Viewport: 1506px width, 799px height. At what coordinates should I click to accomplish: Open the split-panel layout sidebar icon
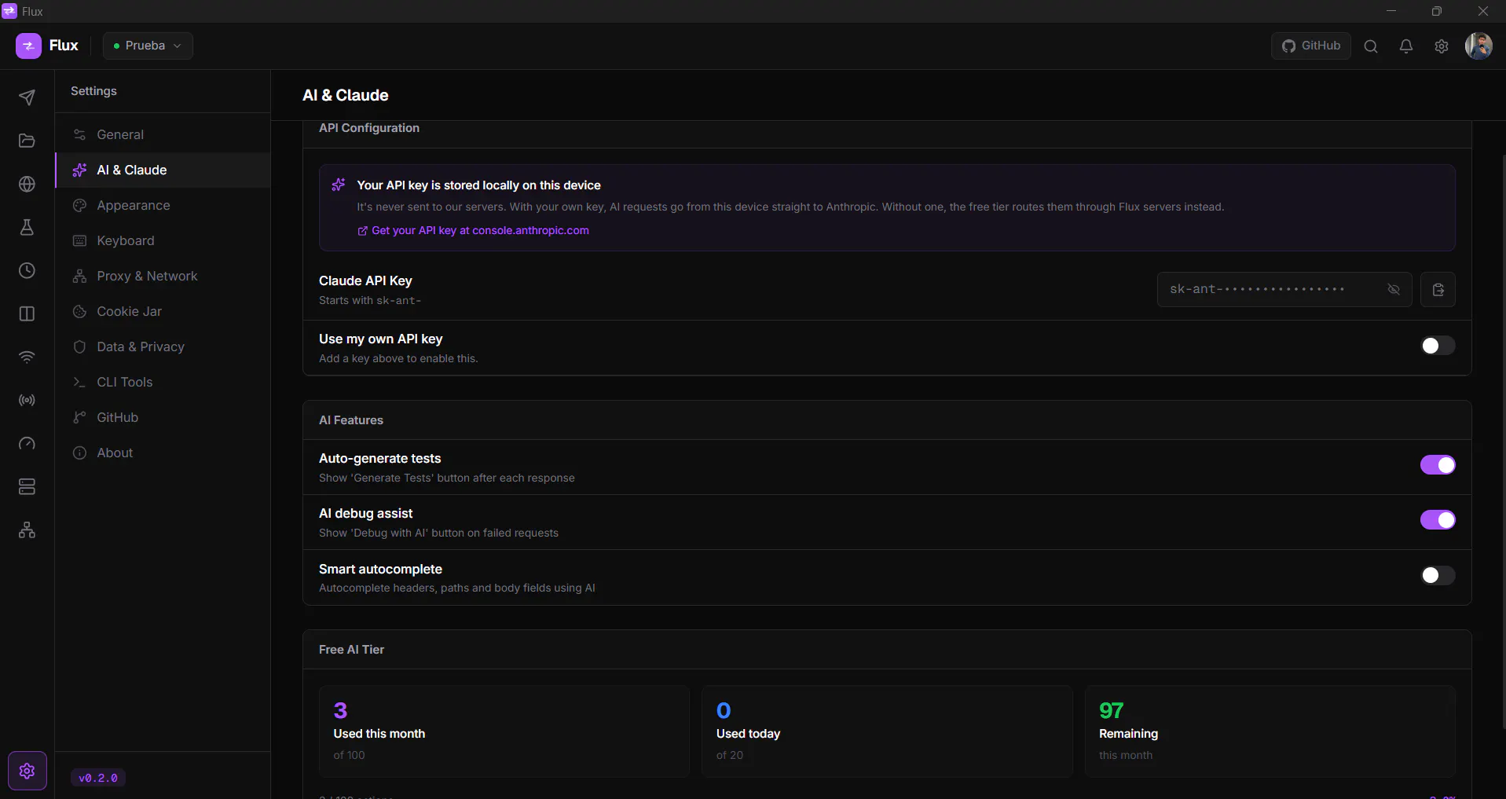click(27, 313)
